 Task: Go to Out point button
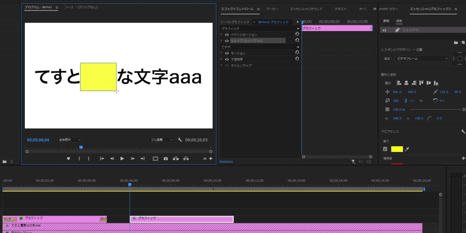(143, 158)
